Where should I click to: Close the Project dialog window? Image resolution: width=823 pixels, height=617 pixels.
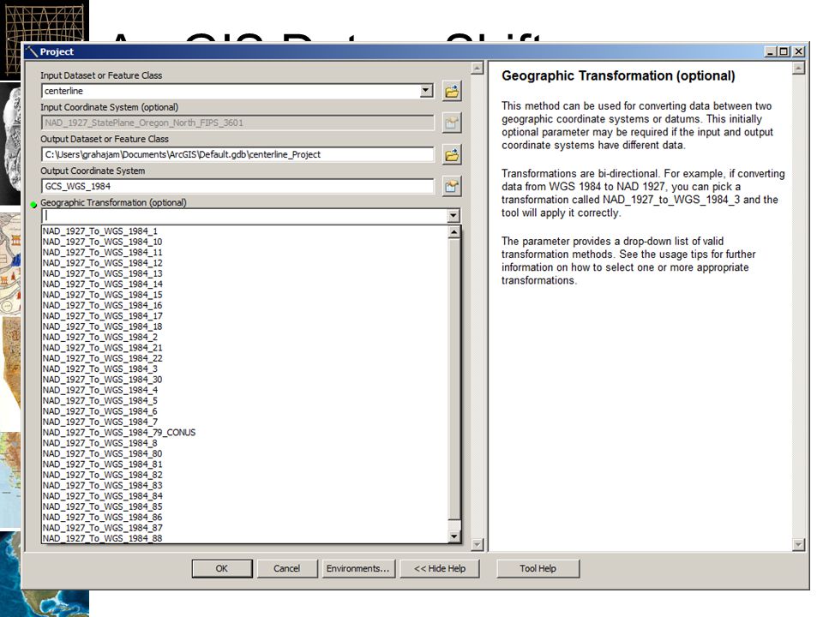coord(798,51)
